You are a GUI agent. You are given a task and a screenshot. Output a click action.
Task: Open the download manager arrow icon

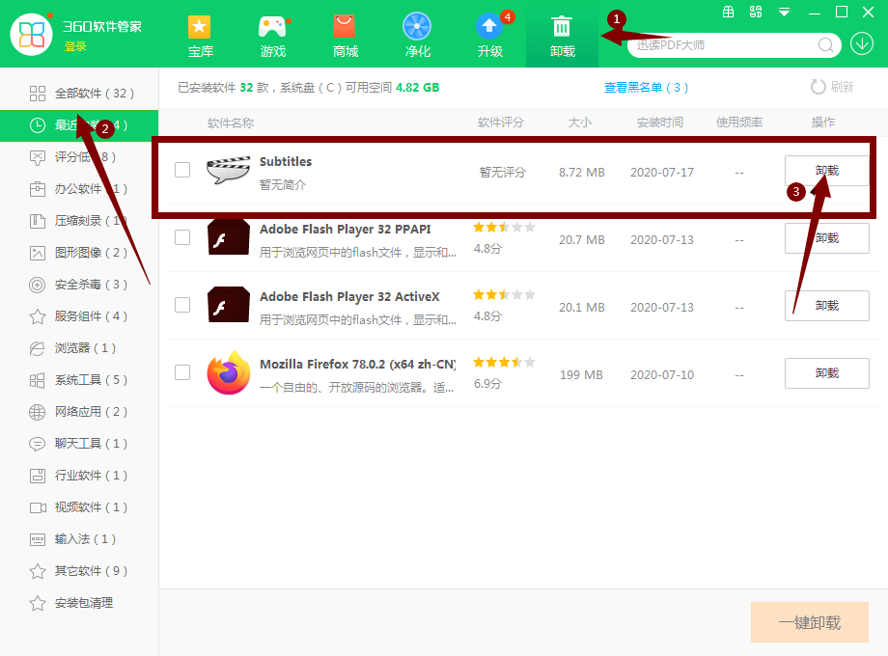tap(861, 44)
